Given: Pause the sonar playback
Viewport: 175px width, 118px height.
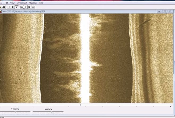Looking at the screenshot, I should click(13, 7).
